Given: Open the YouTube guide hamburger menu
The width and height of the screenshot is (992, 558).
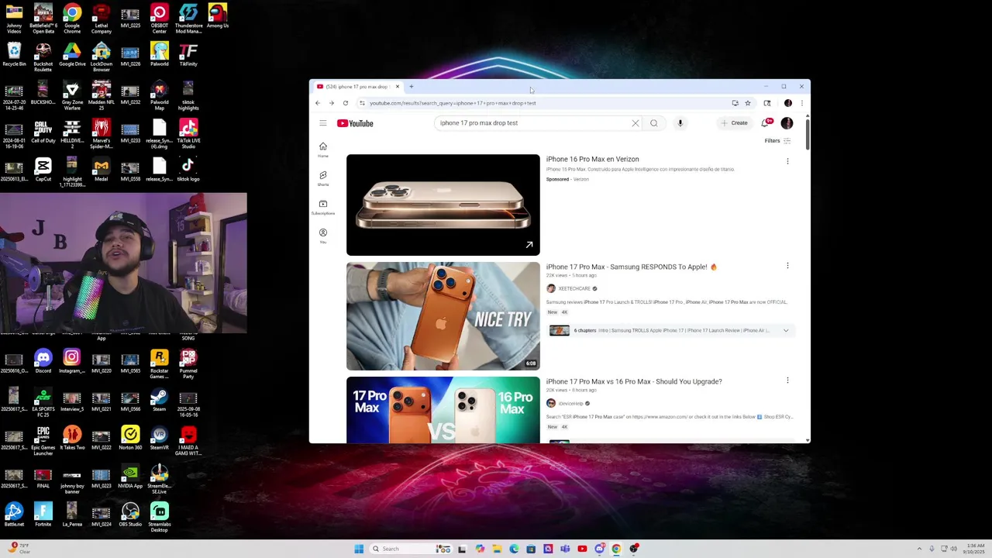Looking at the screenshot, I should pos(323,123).
